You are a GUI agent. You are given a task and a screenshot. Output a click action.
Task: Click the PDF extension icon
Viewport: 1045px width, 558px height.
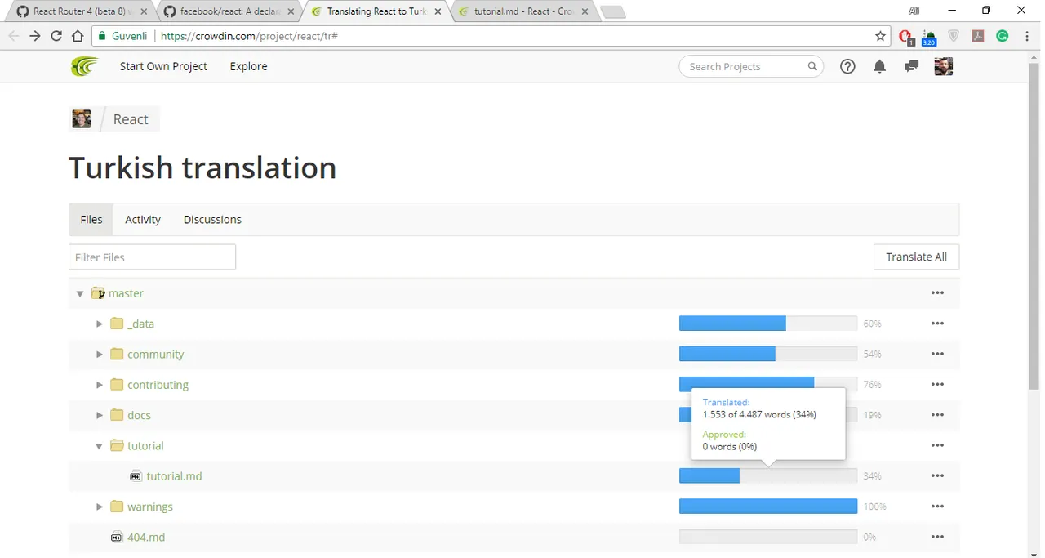978,36
